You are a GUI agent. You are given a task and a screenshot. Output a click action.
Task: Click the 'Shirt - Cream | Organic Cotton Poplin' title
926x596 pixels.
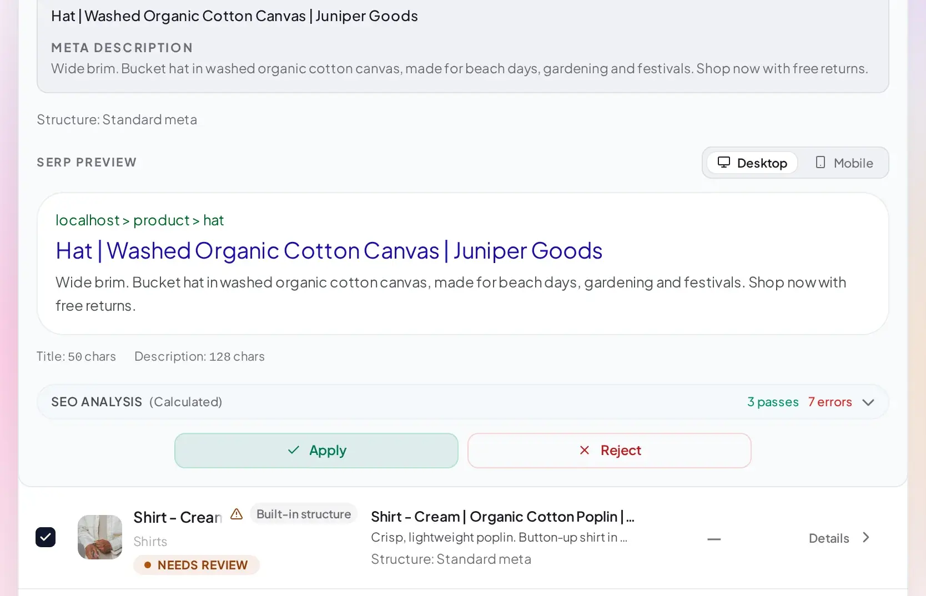click(502, 517)
